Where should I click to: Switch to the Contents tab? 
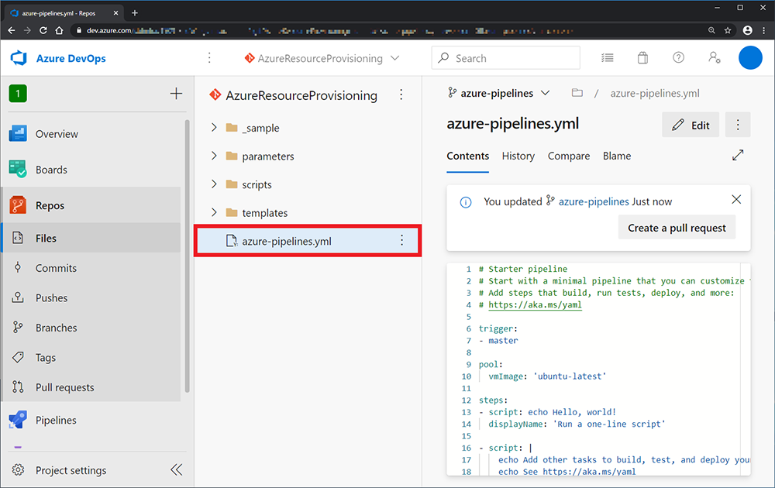[x=467, y=156]
